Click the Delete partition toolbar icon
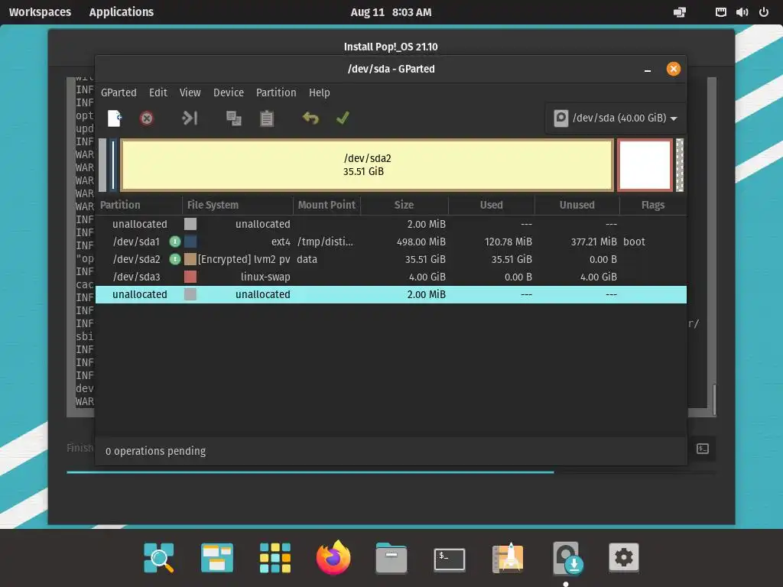Screen dimensions: 783x587 [146, 118]
